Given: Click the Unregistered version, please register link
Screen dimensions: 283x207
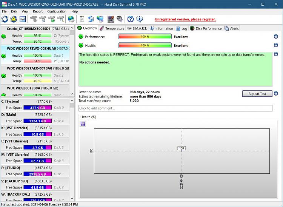Looking at the screenshot, I should pos(185,19).
